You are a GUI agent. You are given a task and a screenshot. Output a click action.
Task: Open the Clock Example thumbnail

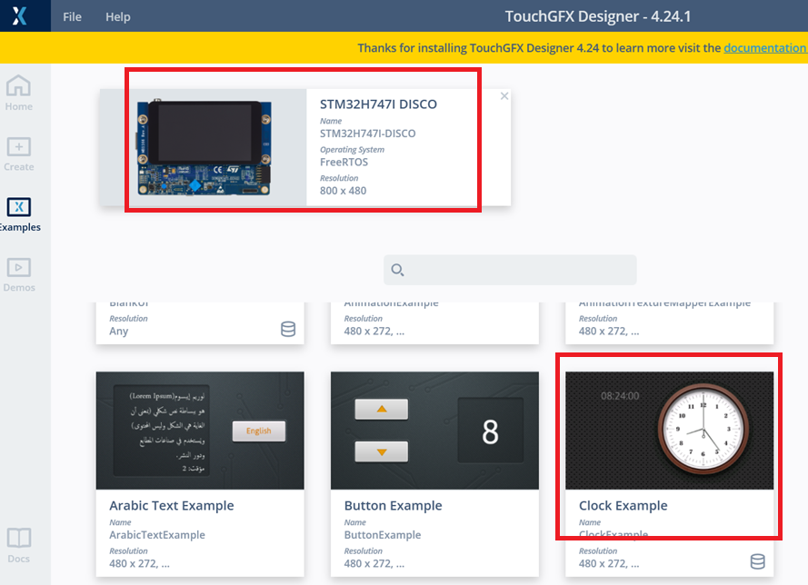(669, 427)
